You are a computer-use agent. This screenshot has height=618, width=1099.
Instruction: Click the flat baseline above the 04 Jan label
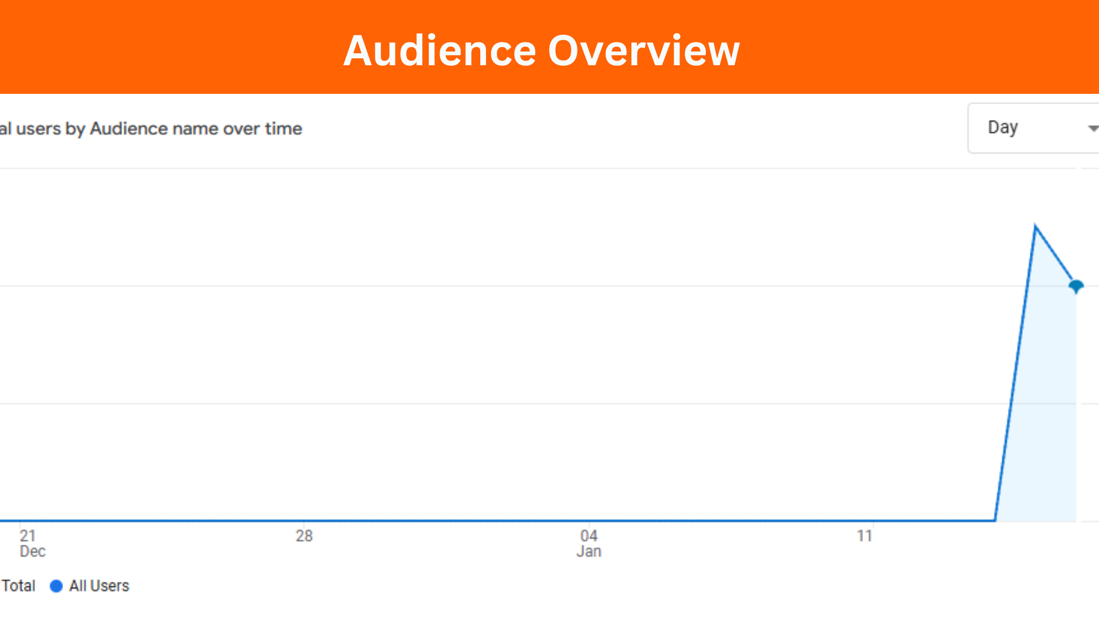pos(588,521)
